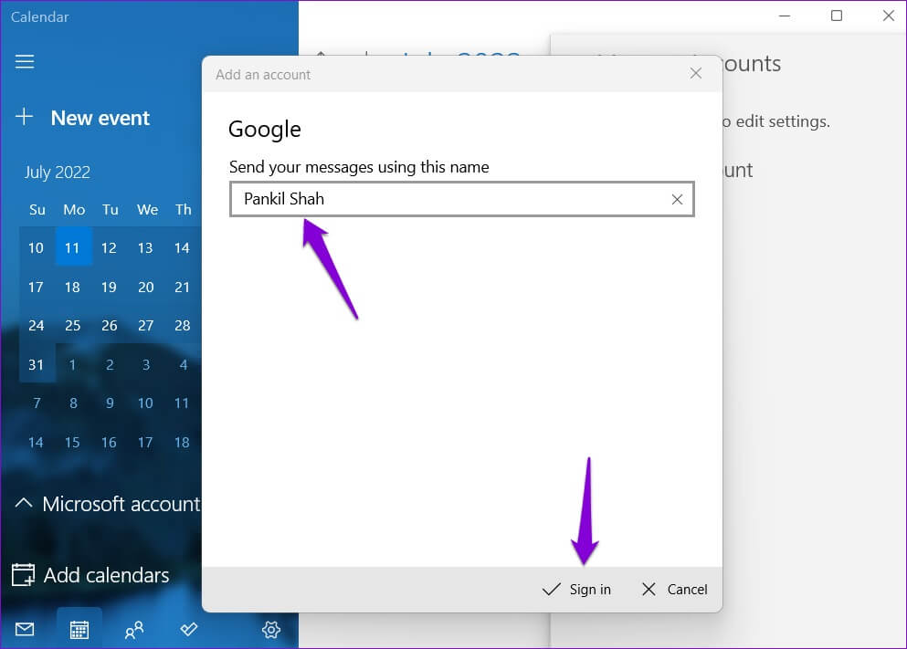Click the July 2022 month header
The image size is (907, 649).
click(x=58, y=173)
